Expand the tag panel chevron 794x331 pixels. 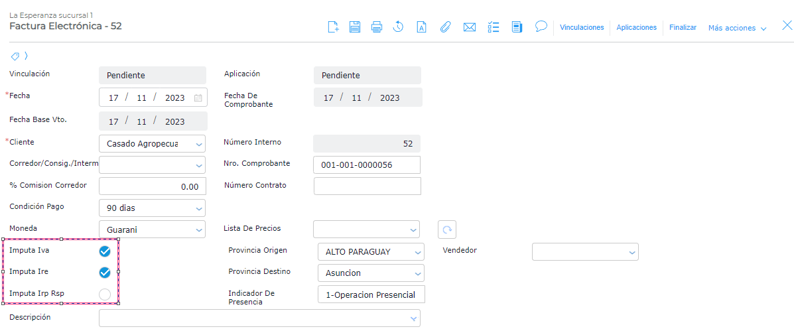pos(26,56)
